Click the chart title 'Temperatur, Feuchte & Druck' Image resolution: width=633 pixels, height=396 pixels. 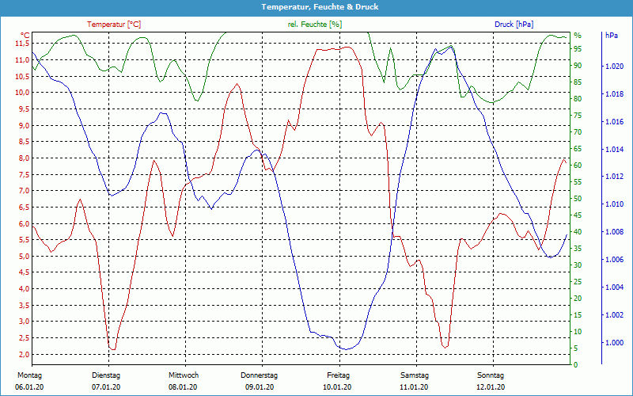click(x=320, y=7)
